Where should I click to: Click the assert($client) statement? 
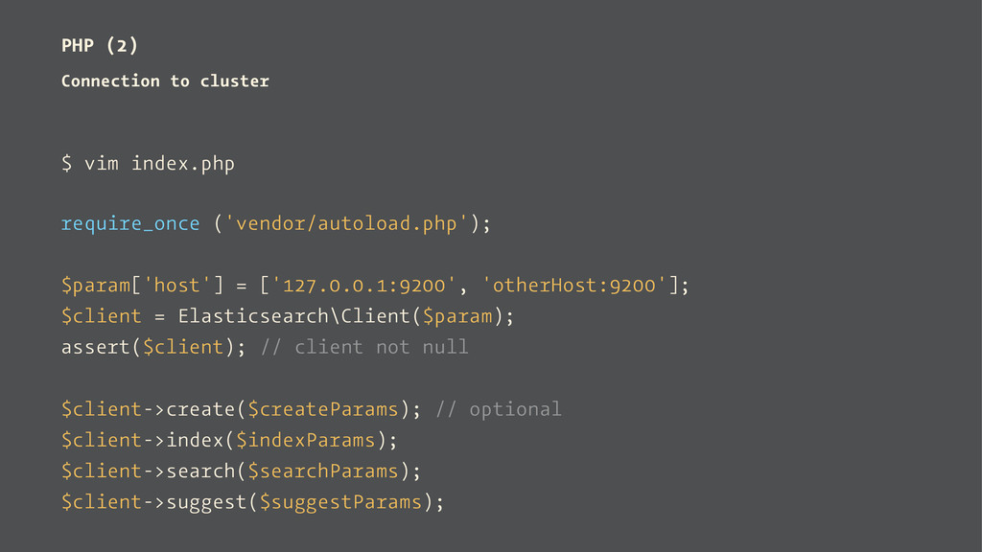coord(153,347)
